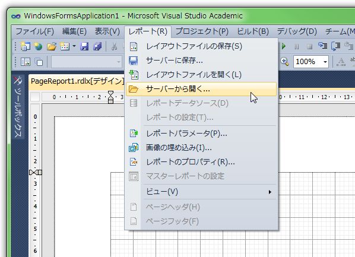Viewport: 355px width, 257px height.
Task: Switch to PageReport1.rdlx[デザイン] tab
Action: click(77, 81)
